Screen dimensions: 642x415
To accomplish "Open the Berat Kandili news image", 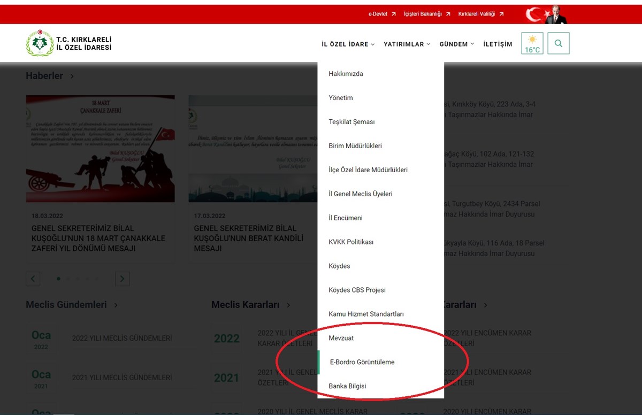I will tap(253, 149).
